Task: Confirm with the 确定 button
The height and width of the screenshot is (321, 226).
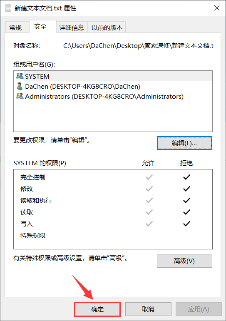Action: click(x=97, y=309)
